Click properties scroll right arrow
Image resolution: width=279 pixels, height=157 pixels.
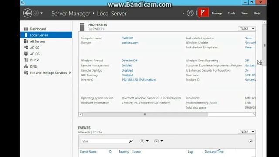[x=254, y=114]
